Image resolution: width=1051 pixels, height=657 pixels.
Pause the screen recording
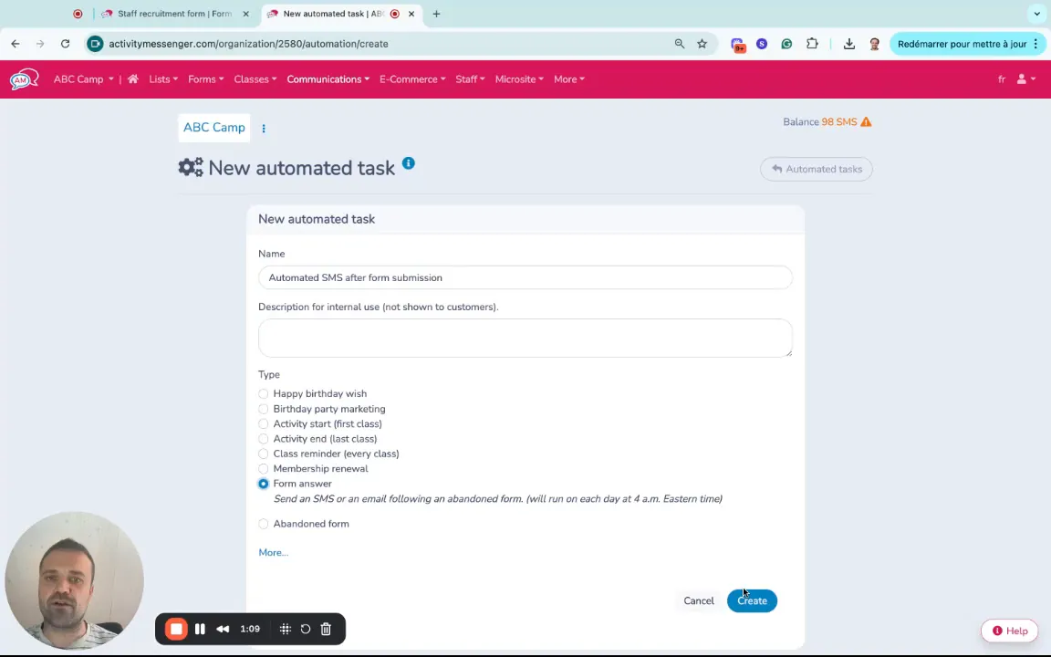pos(200,629)
